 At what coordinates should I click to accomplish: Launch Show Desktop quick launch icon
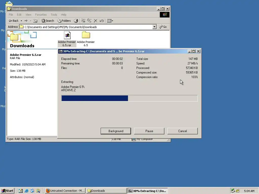coord(21,191)
